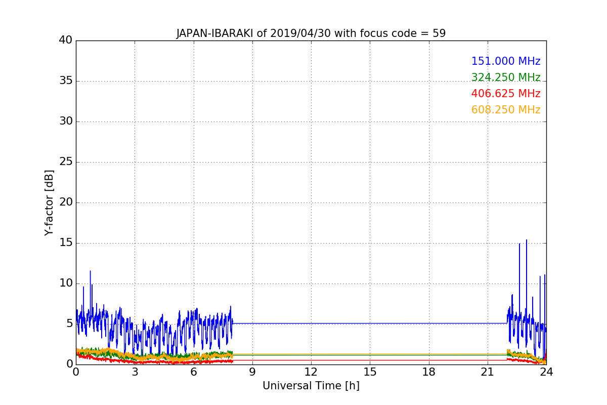This screenshot has width=607, height=405.
Task: Click the flat red 406.625 MHz line segment
Action: 369,360
